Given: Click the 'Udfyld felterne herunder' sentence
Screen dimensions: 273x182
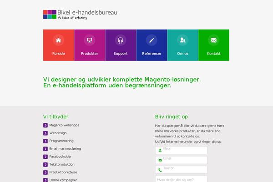Looking at the screenshot, I should click(188, 142).
